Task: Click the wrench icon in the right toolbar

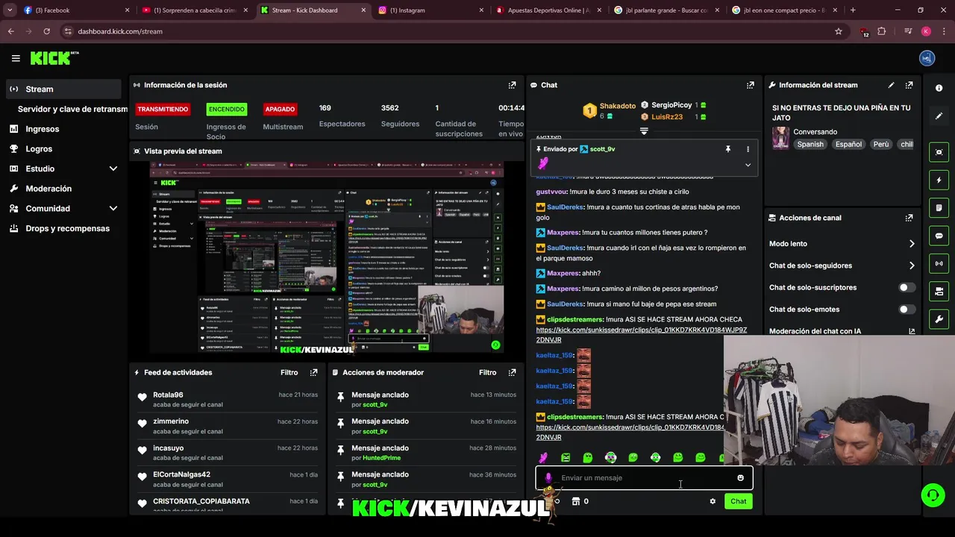Action: (x=939, y=319)
